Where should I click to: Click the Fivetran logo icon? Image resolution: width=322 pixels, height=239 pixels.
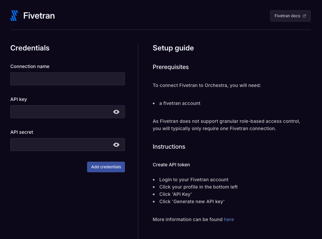(14, 15)
